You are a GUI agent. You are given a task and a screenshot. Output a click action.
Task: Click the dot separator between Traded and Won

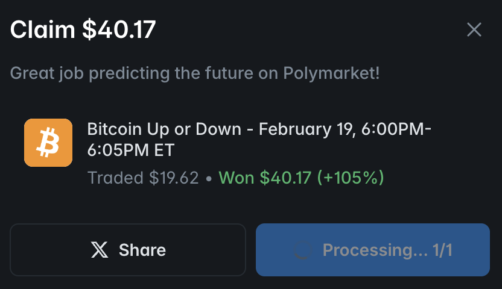coord(208,179)
